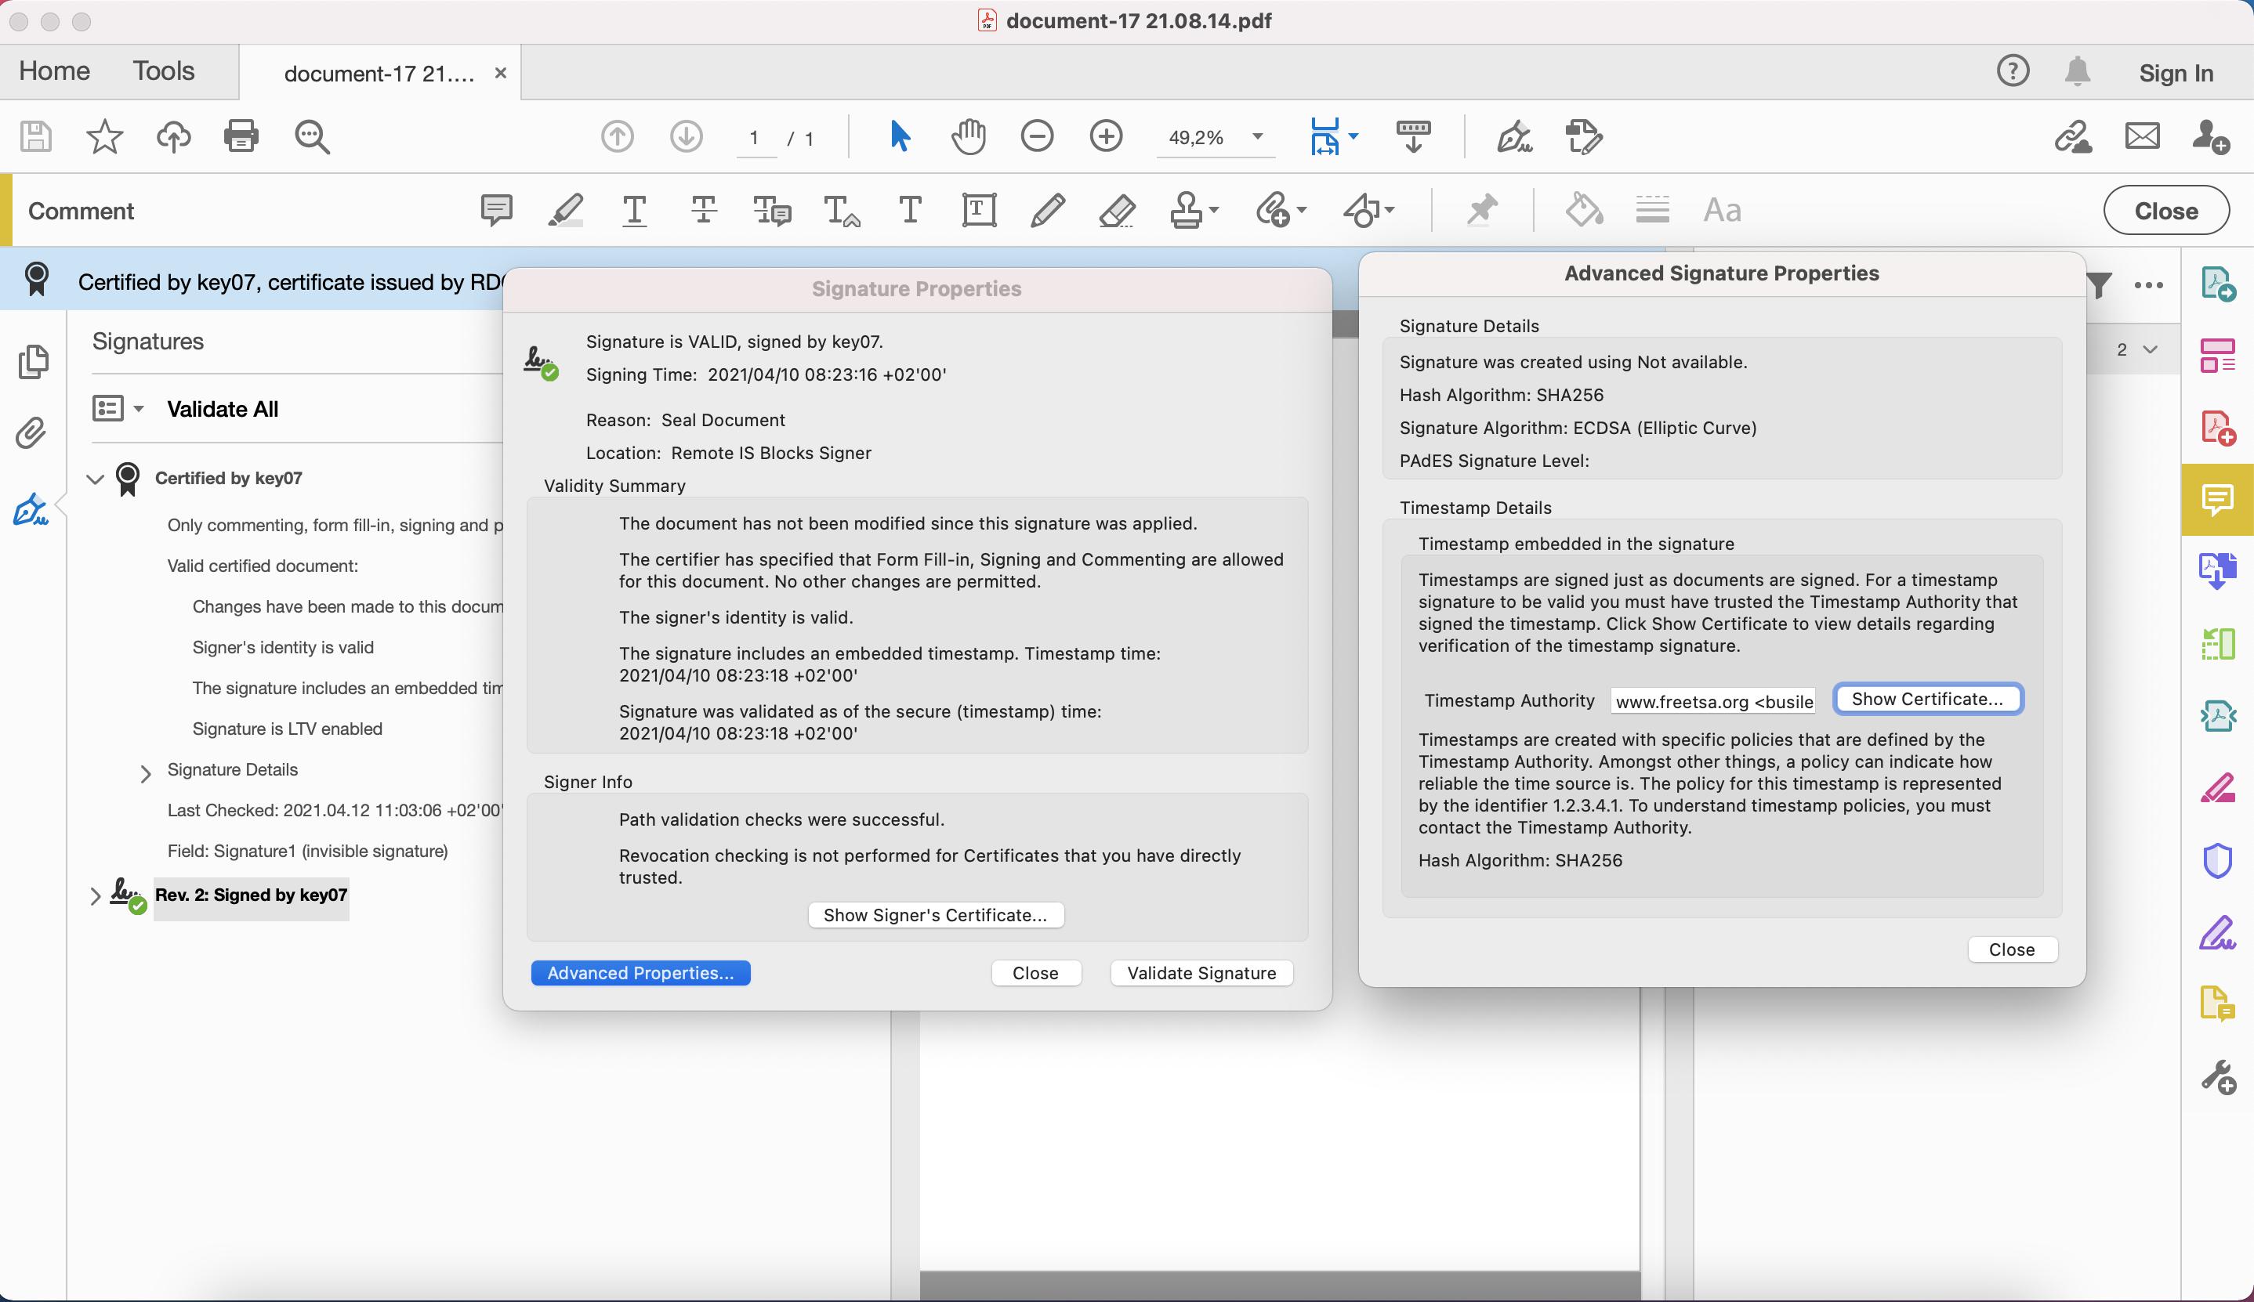Click the Validate Signature button
The height and width of the screenshot is (1302, 2254).
(1201, 972)
